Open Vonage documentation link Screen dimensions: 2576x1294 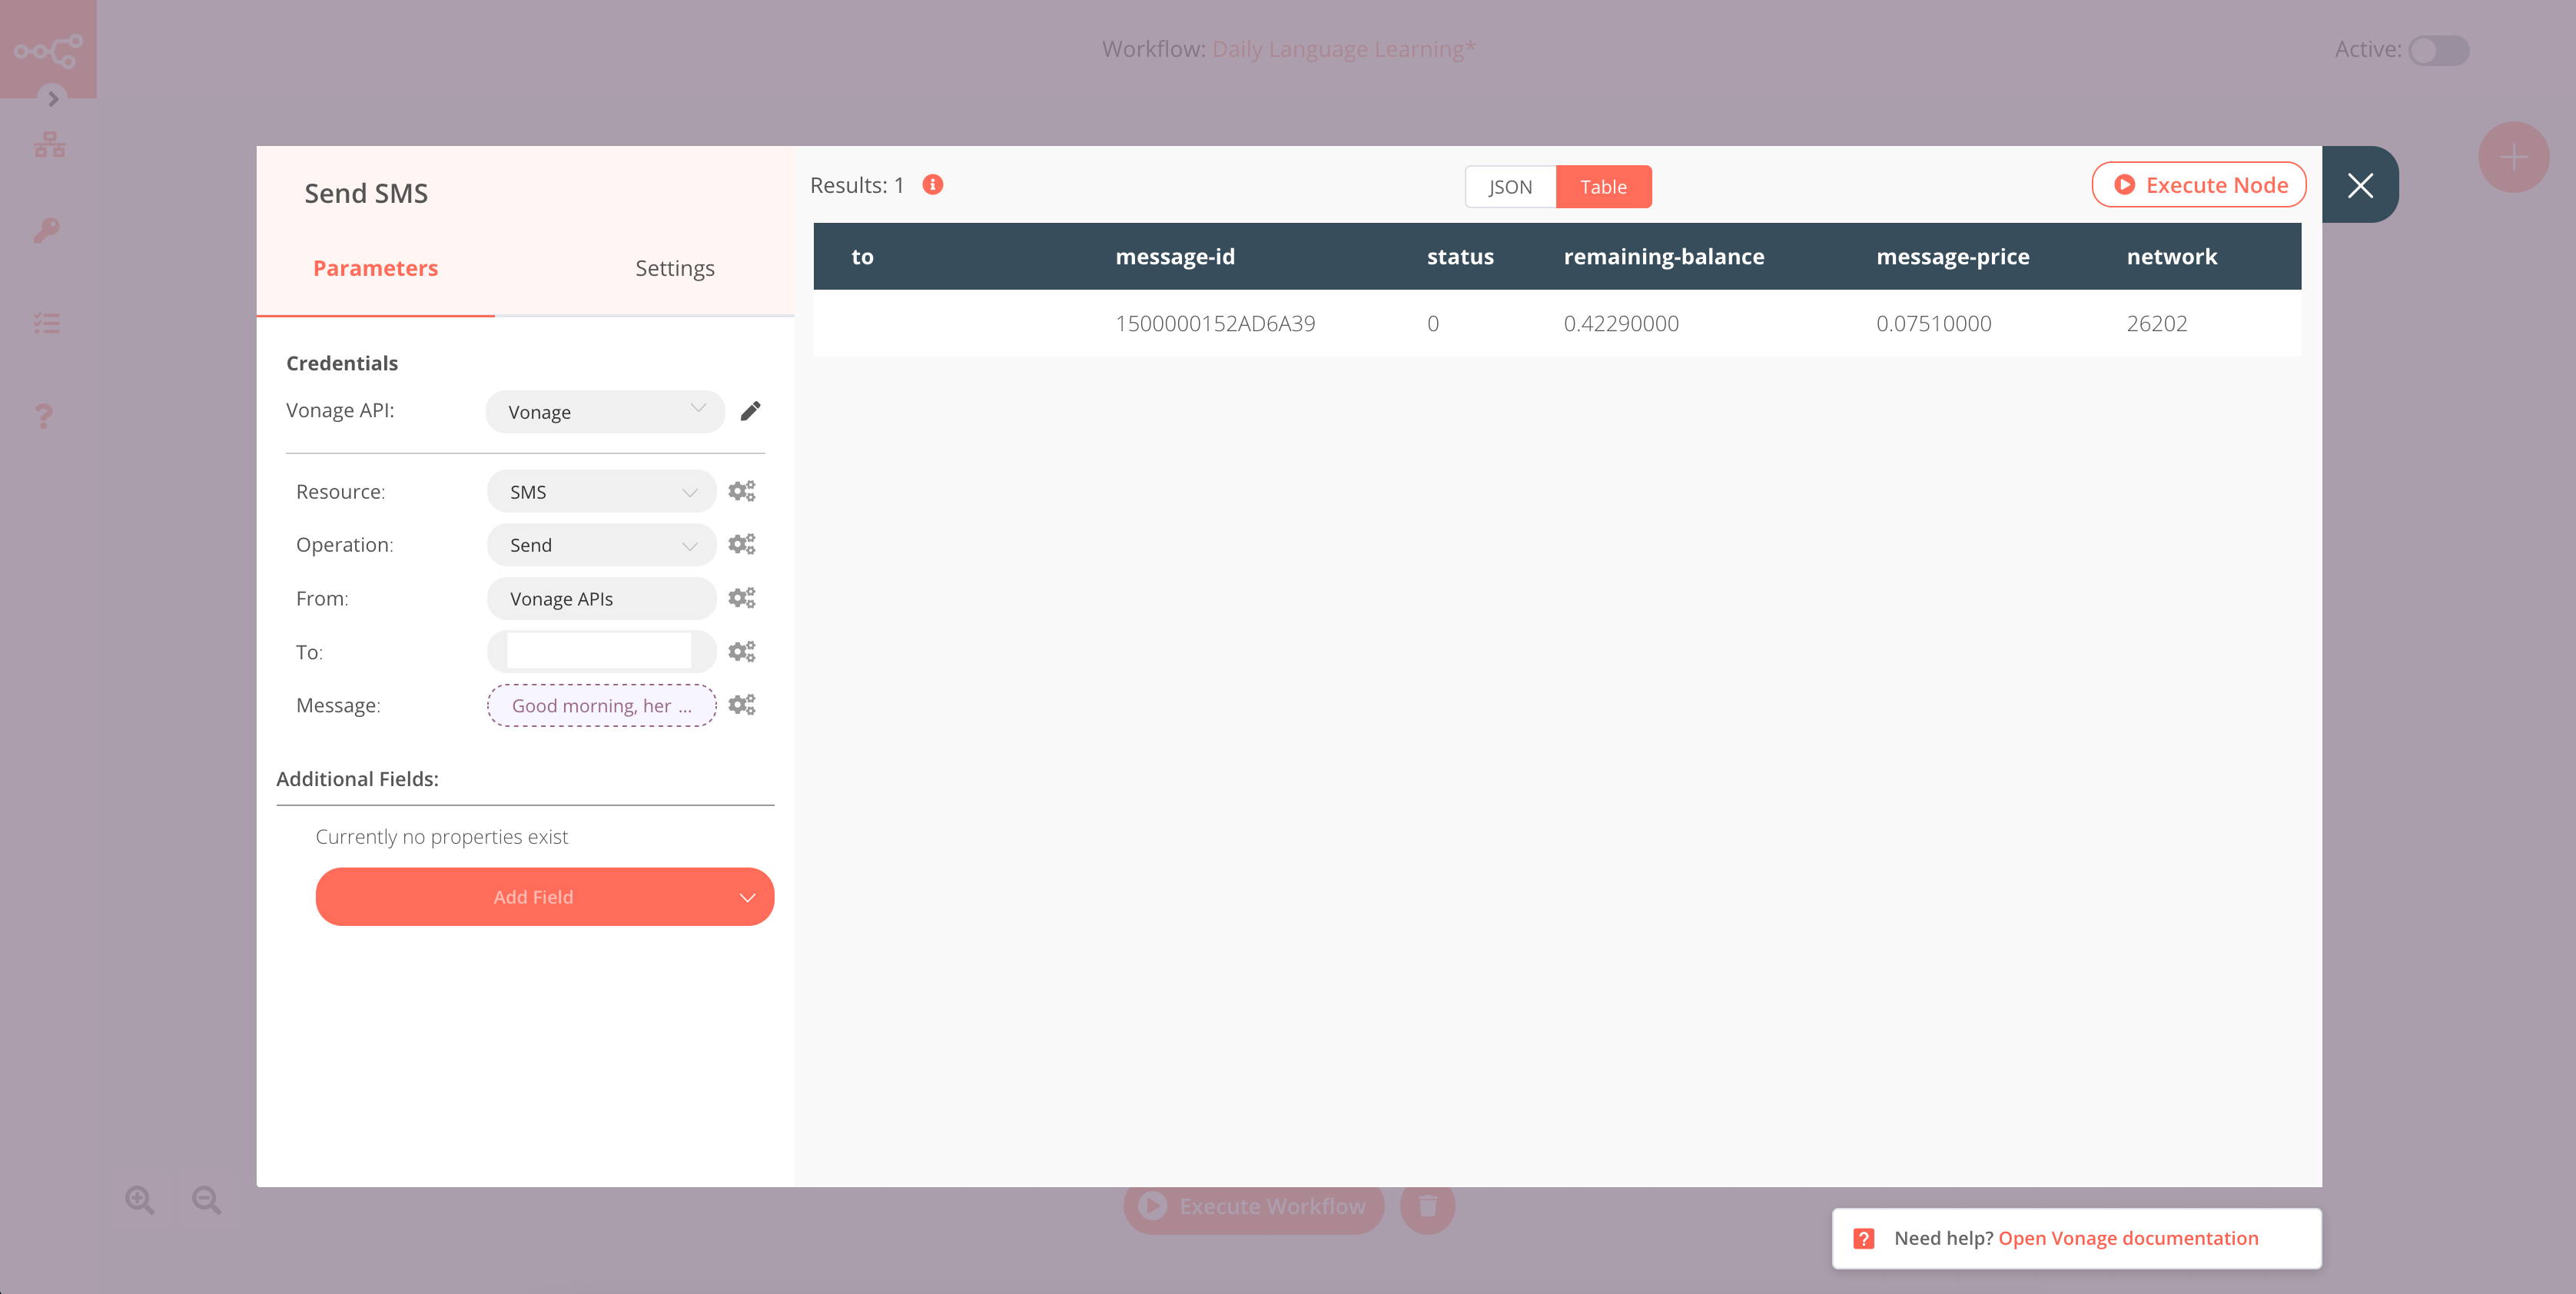pyautogui.click(x=2127, y=1236)
